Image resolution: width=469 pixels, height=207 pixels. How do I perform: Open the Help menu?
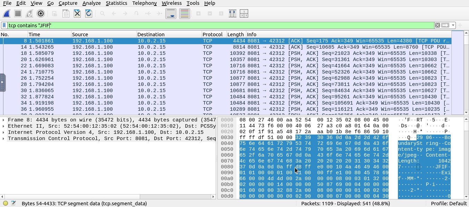coord(209,3)
